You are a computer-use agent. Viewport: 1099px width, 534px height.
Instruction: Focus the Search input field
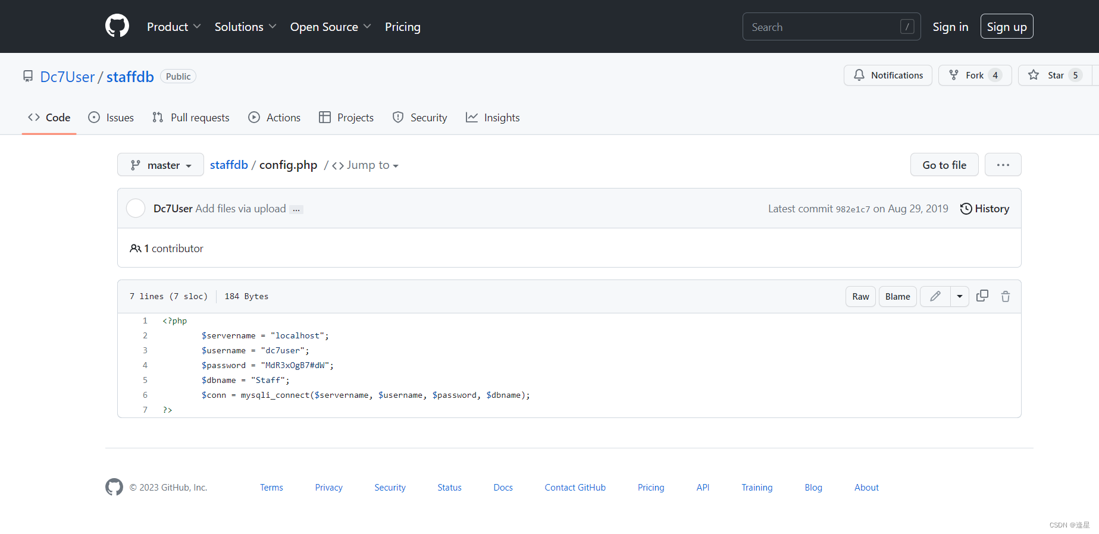(831, 27)
